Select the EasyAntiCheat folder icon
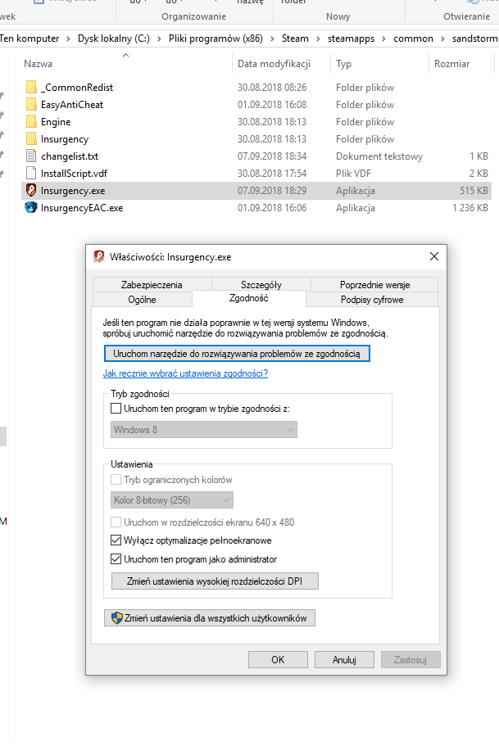The image size is (499, 746). pyautogui.click(x=31, y=105)
